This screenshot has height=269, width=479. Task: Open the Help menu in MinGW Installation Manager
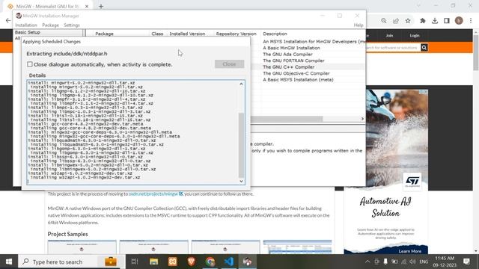pyautogui.click(x=359, y=25)
